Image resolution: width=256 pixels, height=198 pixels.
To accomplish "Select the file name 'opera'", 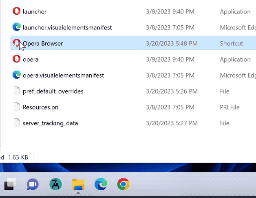I will click(x=31, y=60).
